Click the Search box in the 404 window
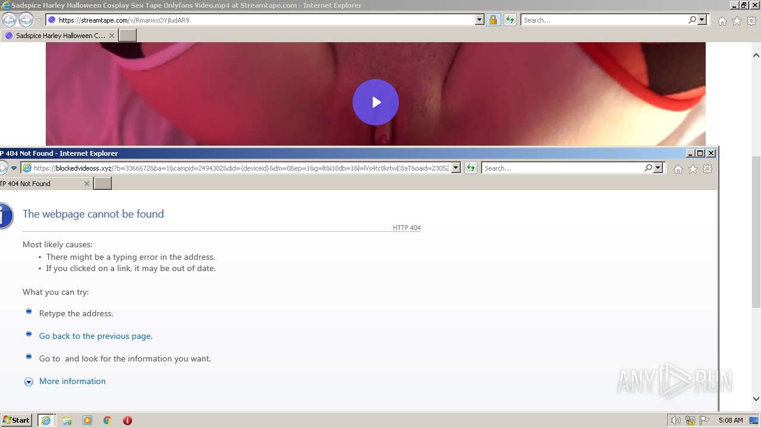Image resolution: width=761 pixels, height=428 pixels. pos(563,168)
